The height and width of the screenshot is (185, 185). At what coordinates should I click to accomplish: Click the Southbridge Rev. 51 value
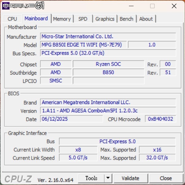(168, 72)
